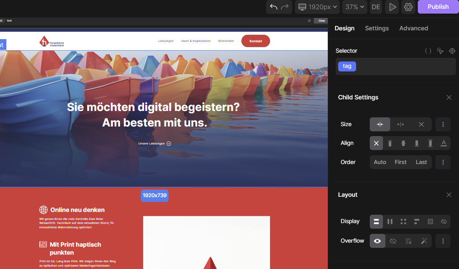459x269 pixels.
Task: Set Overflow to visible (eye icon)
Action: [x=377, y=241]
